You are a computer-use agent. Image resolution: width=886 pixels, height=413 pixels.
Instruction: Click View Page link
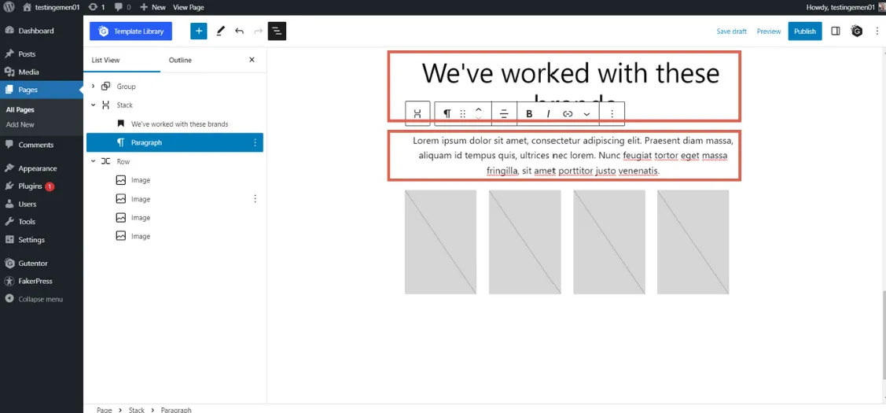(188, 7)
